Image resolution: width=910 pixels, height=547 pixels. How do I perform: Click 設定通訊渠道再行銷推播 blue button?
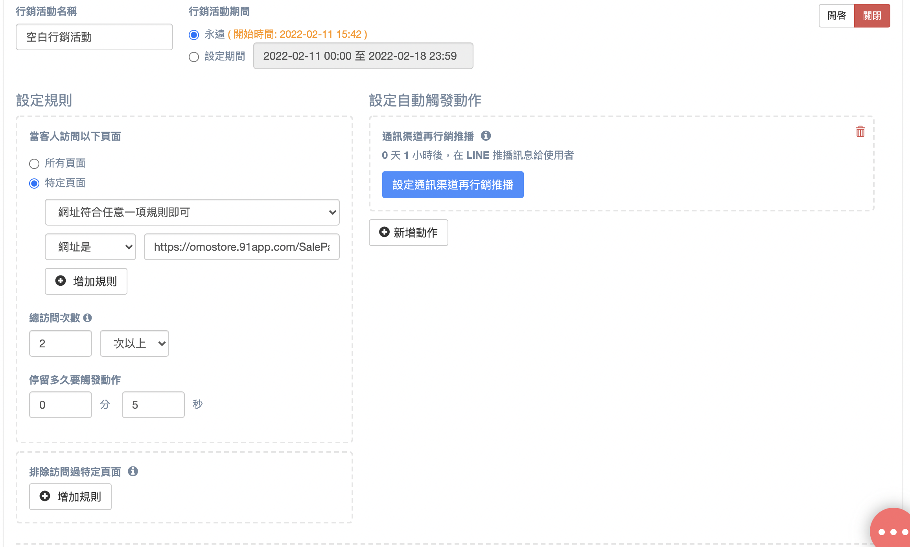[453, 185]
